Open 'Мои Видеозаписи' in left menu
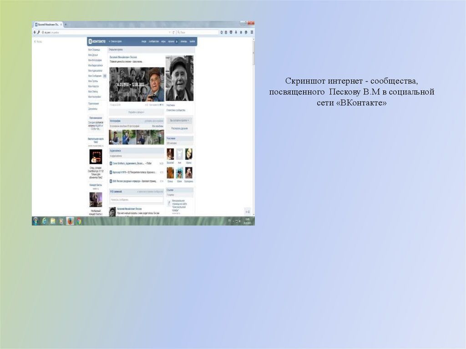The height and width of the screenshot is (349, 466). tap(96, 66)
